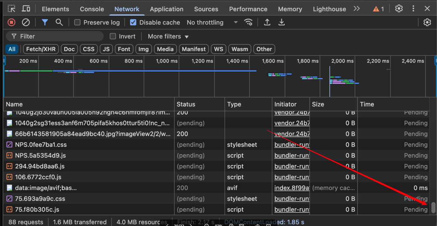Check the Invert filter box
The height and width of the screenshot is (226, 437).
point(112,36)
